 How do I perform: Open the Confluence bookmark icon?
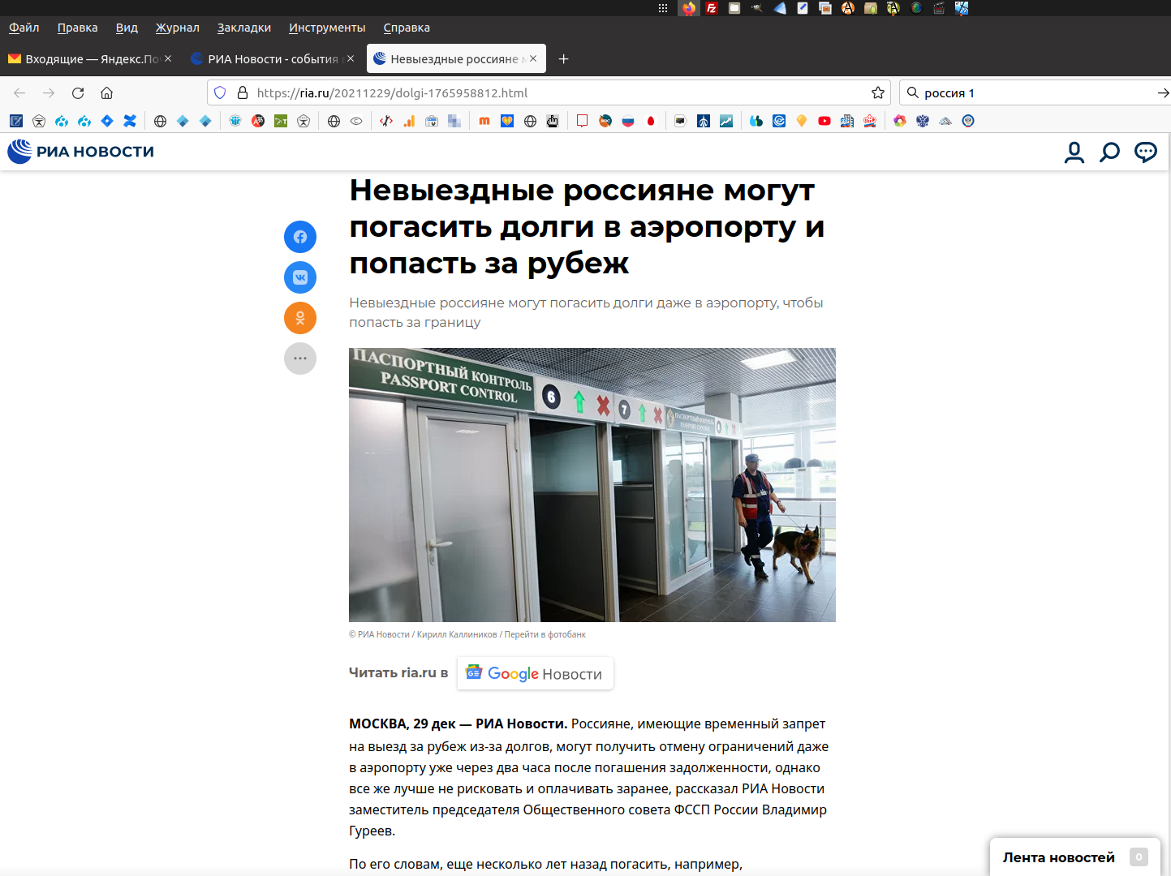coord(130,121)
